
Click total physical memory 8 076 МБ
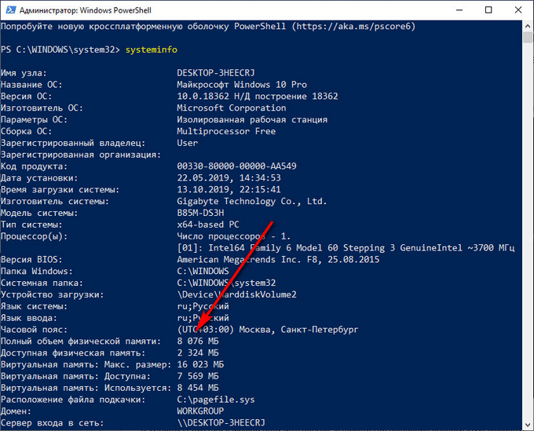(x=198, y=342)
